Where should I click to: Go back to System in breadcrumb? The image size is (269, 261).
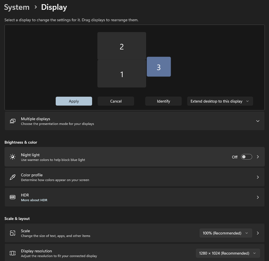17,7
